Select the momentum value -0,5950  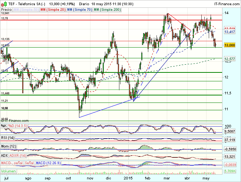point(230,149)
